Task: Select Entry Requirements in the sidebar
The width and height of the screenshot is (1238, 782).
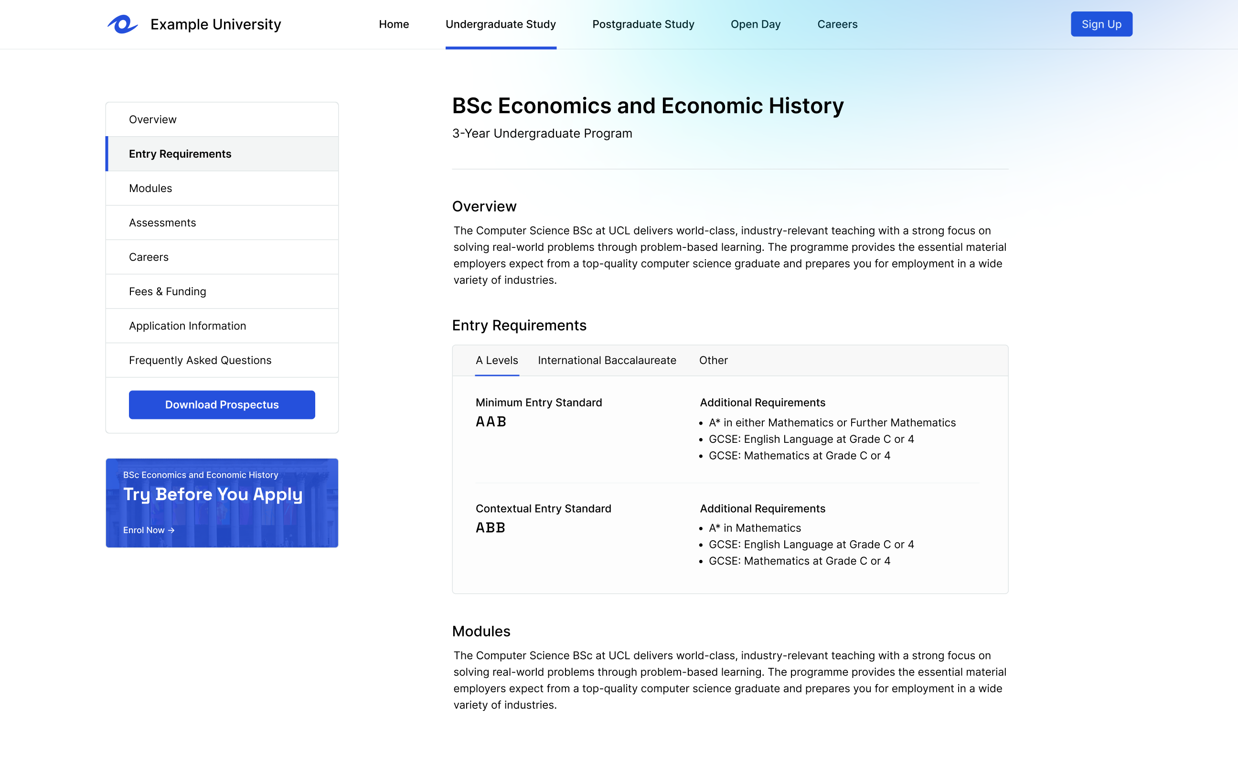Action: (x=222, y=154)
